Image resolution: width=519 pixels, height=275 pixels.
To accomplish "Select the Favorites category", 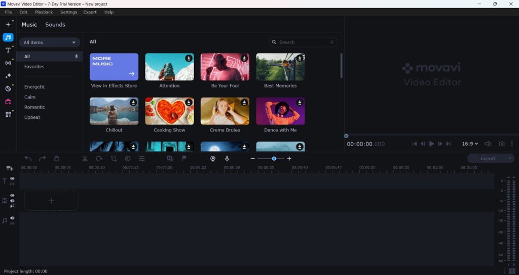I will click(34, 67).
